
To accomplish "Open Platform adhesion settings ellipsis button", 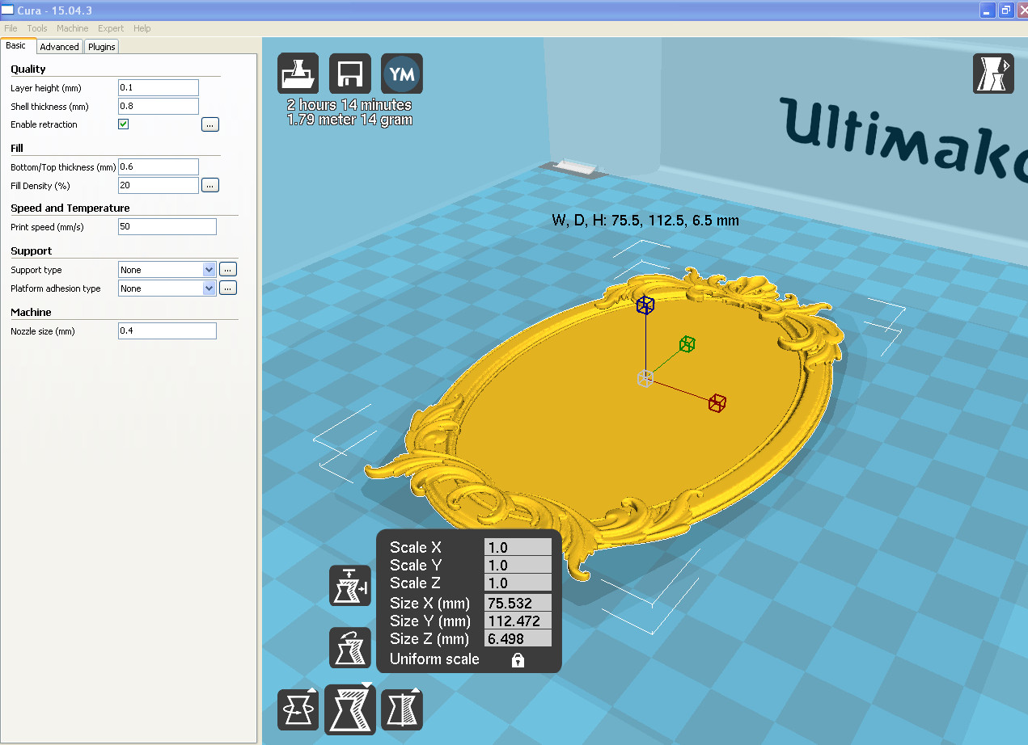I will pos(228,288).
